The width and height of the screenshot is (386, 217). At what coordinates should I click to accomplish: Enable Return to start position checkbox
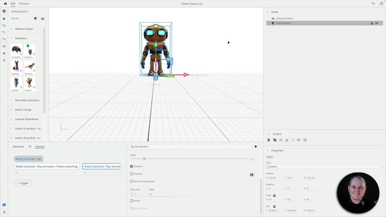tap(131, 181)
